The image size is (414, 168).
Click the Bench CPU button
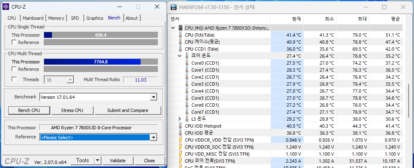[x=29, y=110]
